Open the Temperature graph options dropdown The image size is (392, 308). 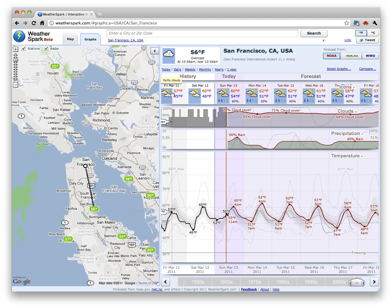click(361, 156)
